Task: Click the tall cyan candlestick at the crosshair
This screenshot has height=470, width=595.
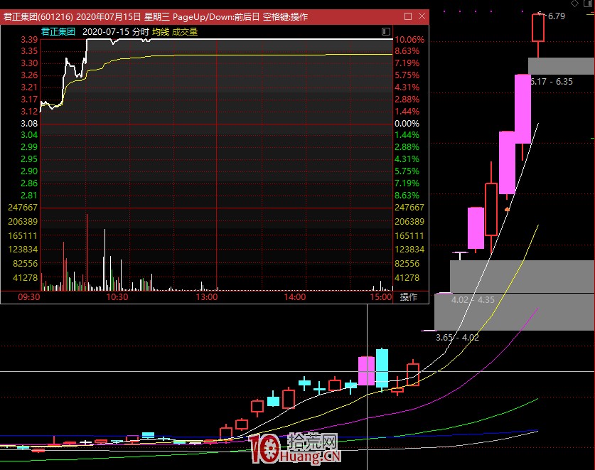Action: pyautogui.click(x=382, y=368)
